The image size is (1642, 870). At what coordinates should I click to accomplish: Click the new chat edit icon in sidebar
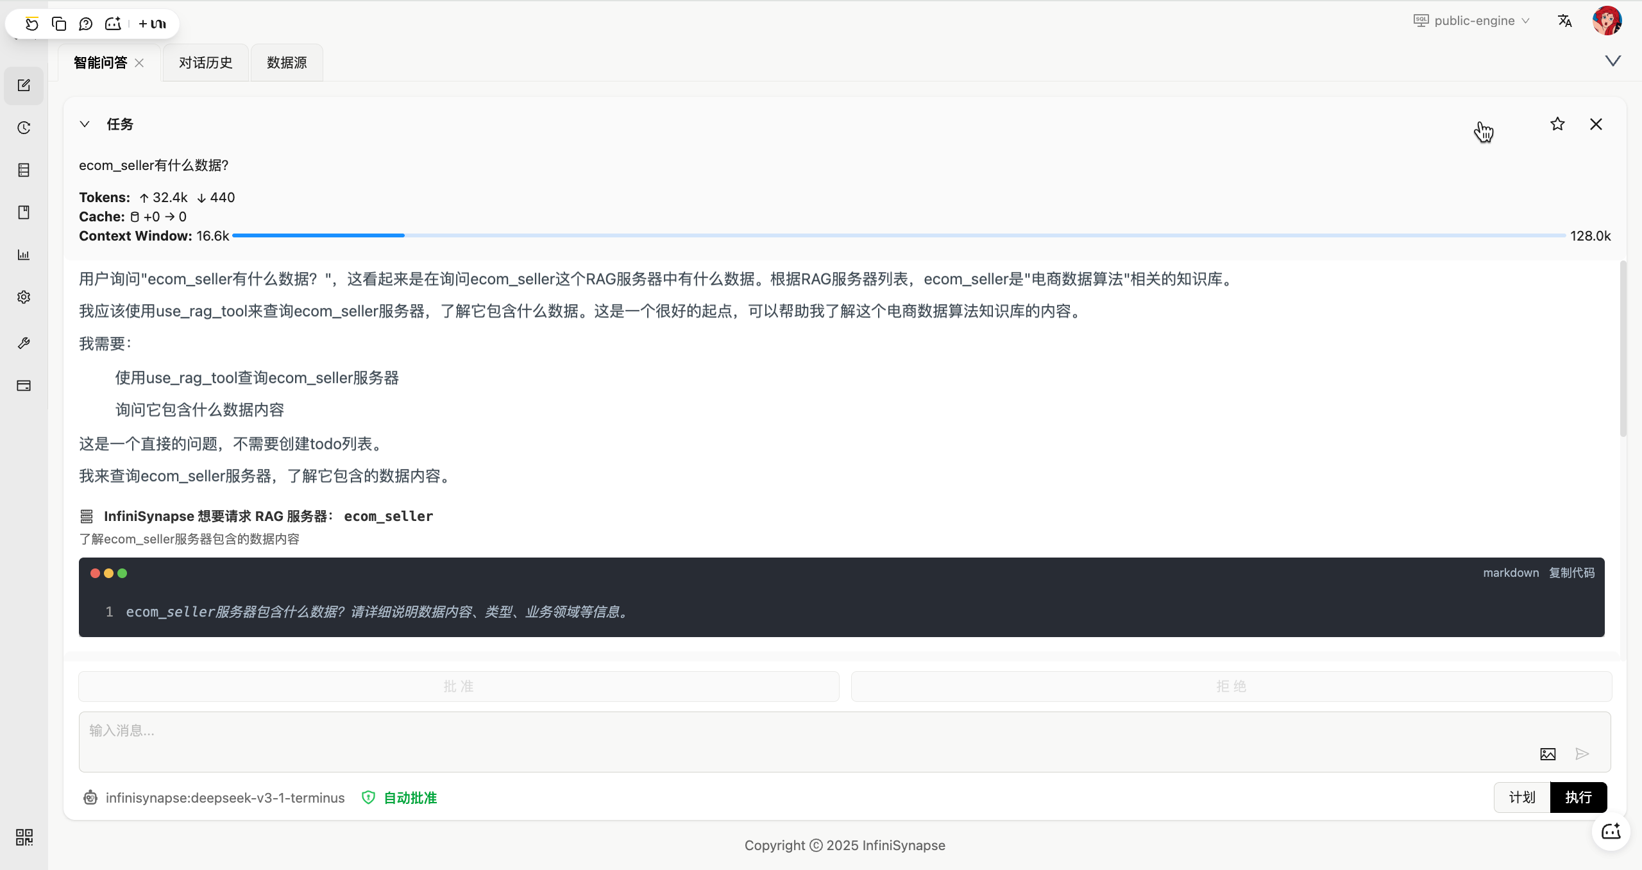pos(24,85)
